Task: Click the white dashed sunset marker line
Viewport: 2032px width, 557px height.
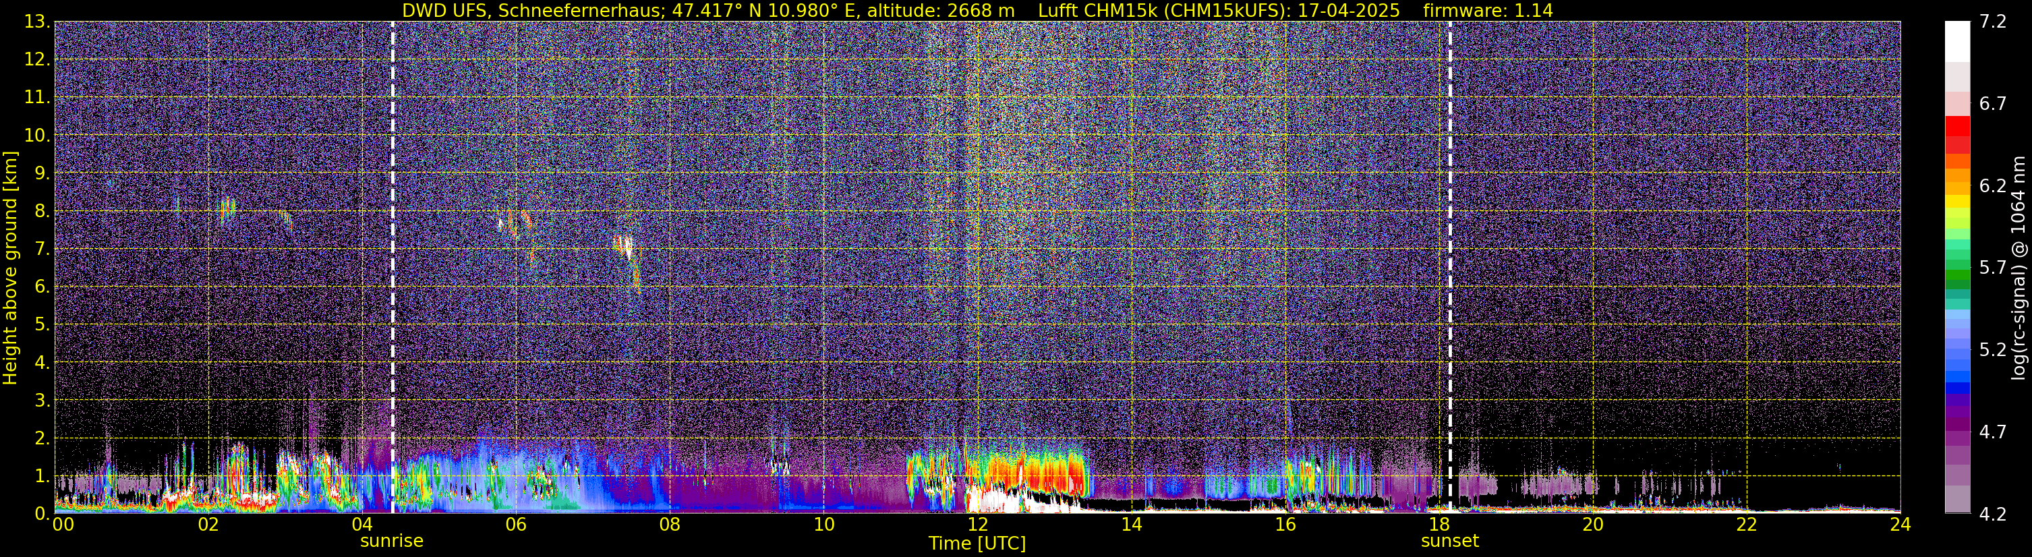Action: click(1450, 266)
